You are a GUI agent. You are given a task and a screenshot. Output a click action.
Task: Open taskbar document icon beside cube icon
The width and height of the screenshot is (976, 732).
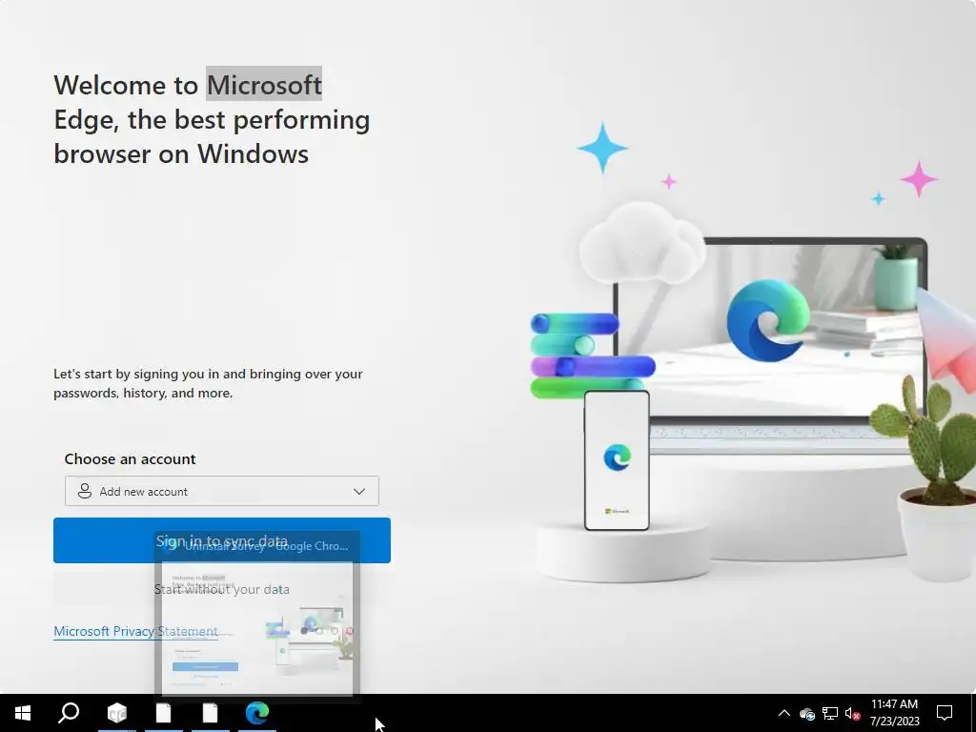pyautogui.click(x=163, y=713)
